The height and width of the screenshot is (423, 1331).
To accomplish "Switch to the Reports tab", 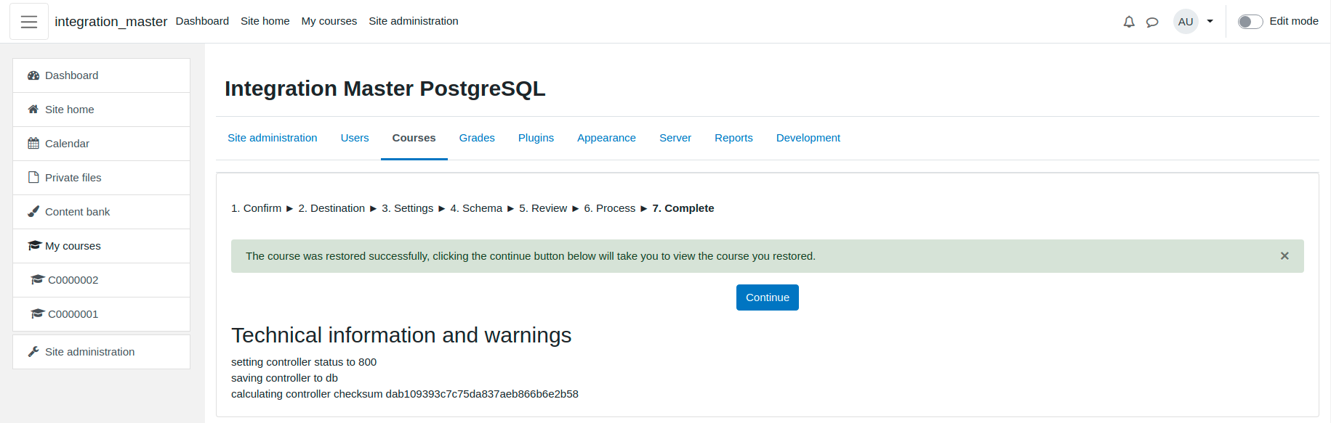I will point(733,138).
